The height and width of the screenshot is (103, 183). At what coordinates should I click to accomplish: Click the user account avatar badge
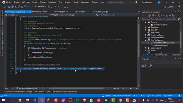(159, 2)
